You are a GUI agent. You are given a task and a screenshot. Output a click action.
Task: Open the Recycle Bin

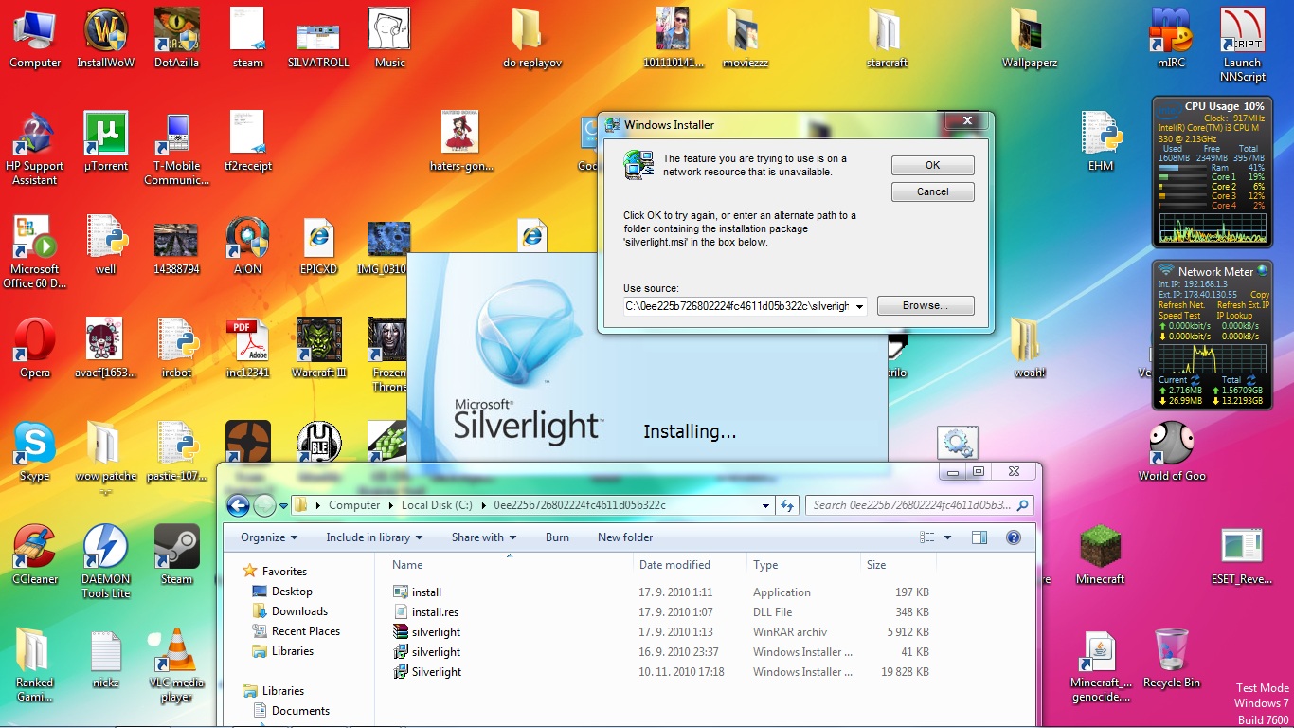click(x=1172, y=651)
